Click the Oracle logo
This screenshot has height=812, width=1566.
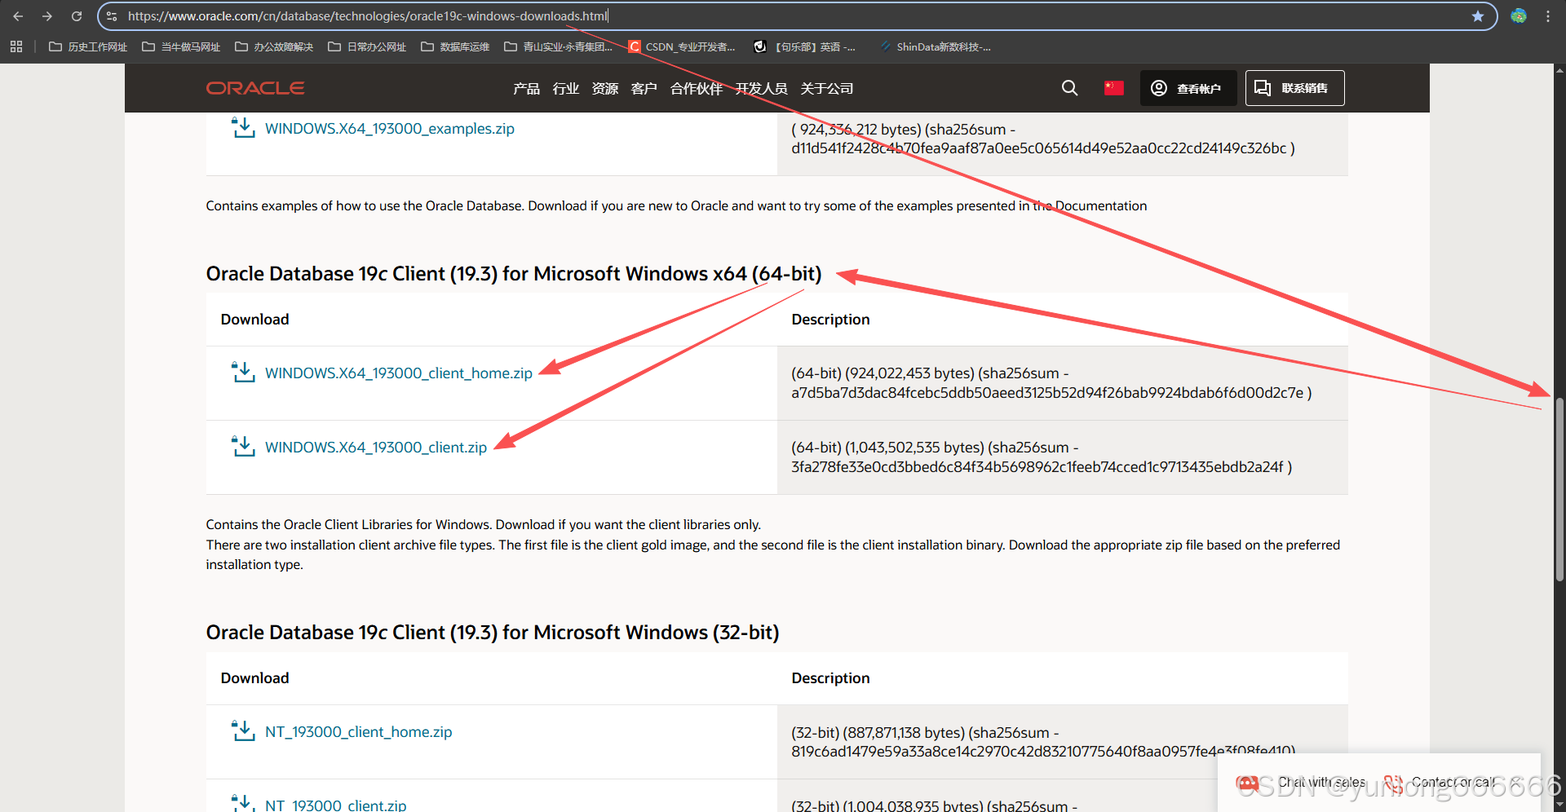[255, 87]
